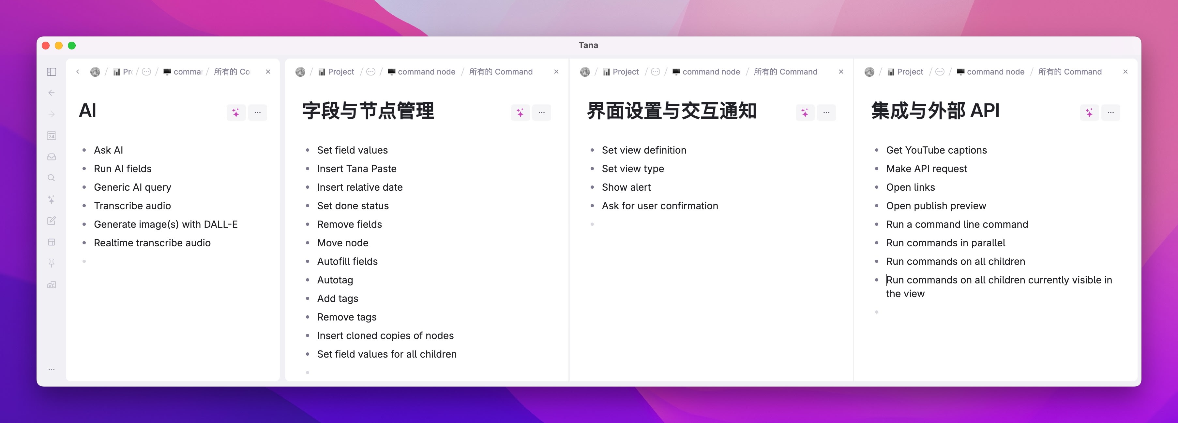Viewport: 1178px width, 423px height.
Task: Close the 界面设置与交互通知 panel
Action: click(x=841, y=72)
